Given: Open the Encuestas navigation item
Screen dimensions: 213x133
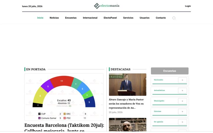Looking at the screenshot, I should click(x=71, y=18).
